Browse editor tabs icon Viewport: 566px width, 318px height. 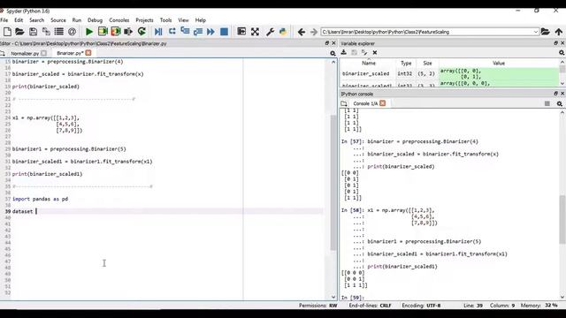coord(3,53)
